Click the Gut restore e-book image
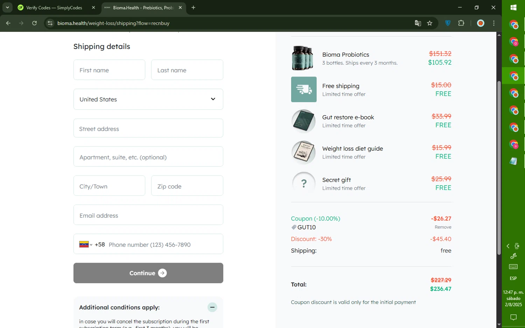The image size is (525, 328). coord(304,121)
